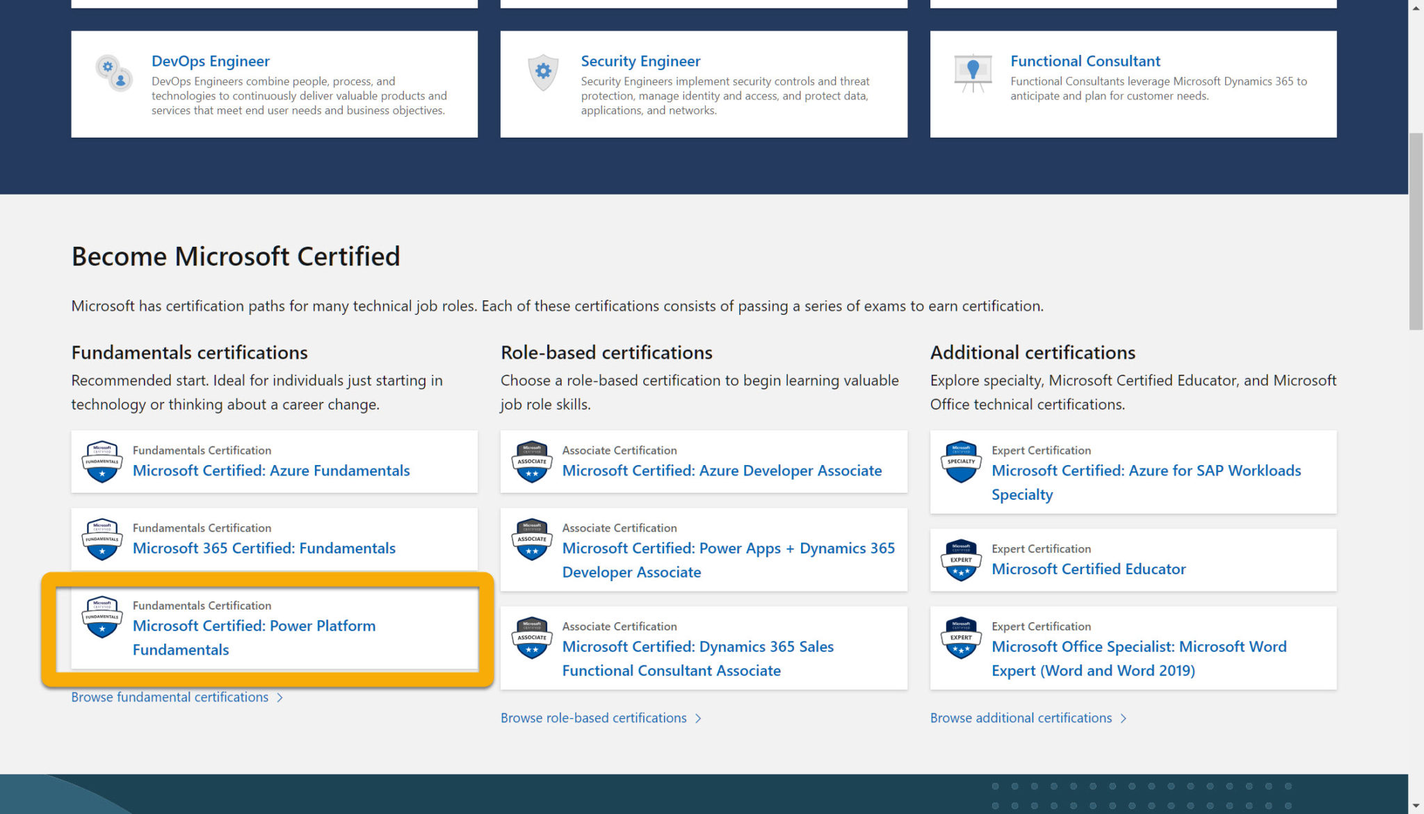Click the Security Engineers description text
This screenshot has width=1424, height=814.
tap(725, 96)
